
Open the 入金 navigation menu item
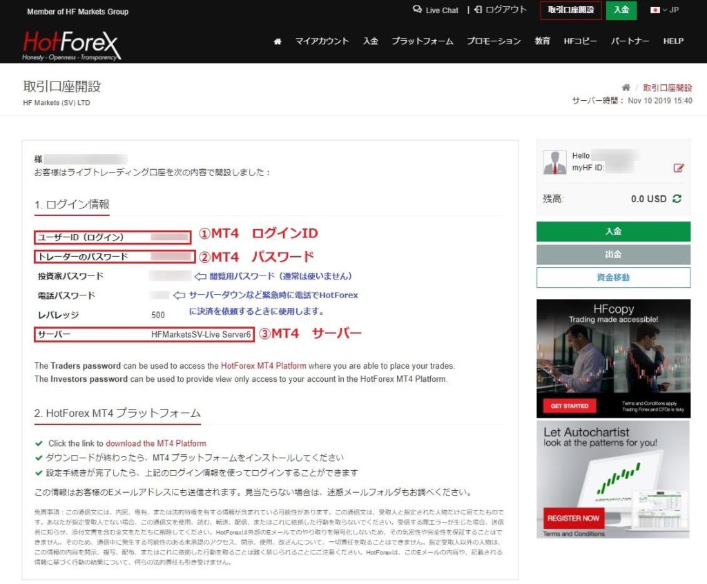pos(371,41)
